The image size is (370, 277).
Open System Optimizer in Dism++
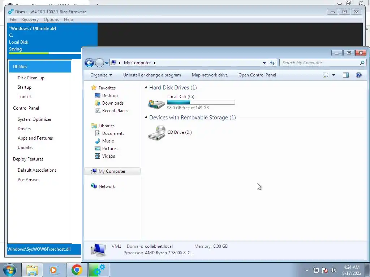click(x=34, y=119)
